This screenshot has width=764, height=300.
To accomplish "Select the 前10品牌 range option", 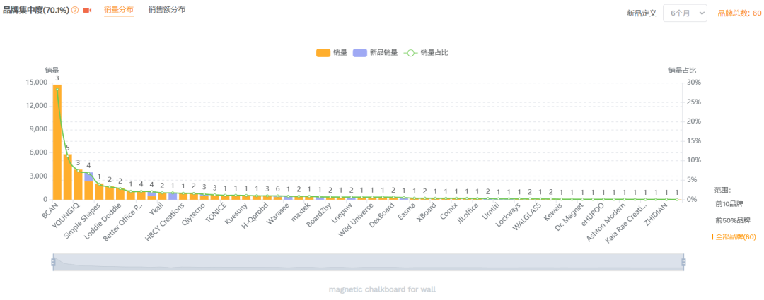I will 729,203.
